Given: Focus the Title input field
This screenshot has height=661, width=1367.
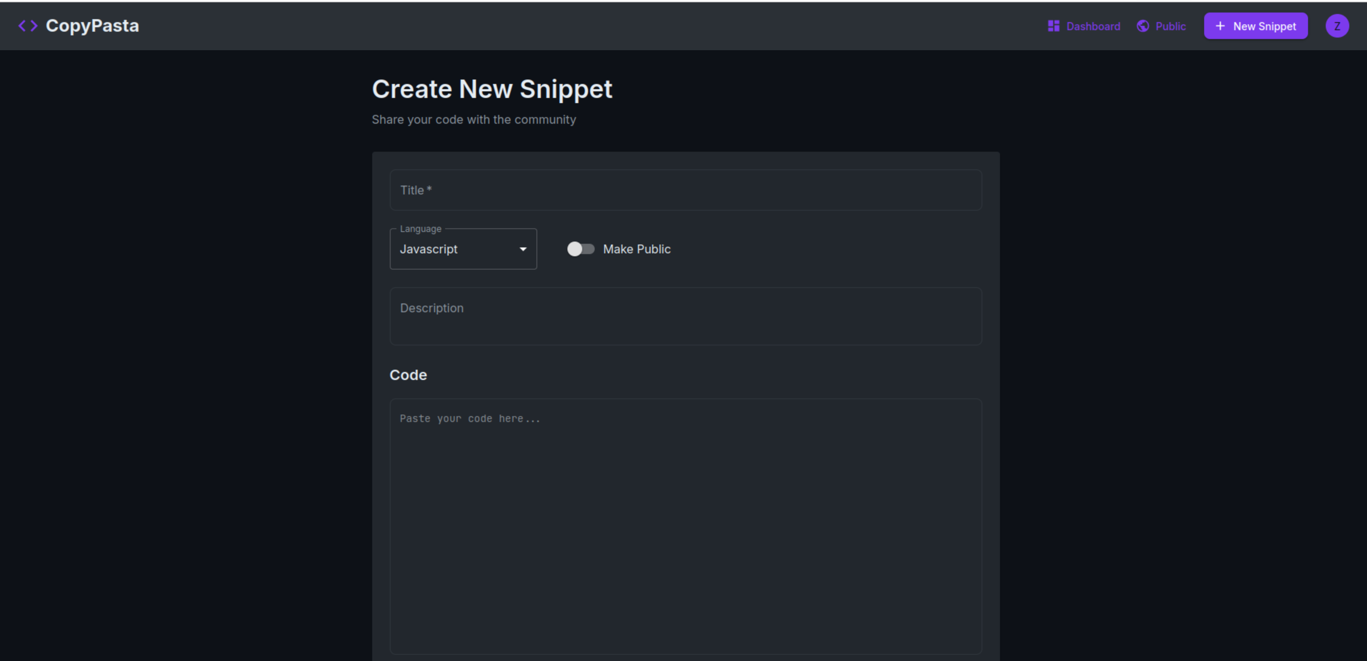Looking at the screenshot, I should tap(685, 190).
